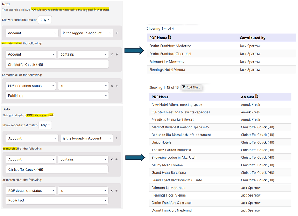Select the Fairmont Le Montreux row in top table
This screenshot has height=216, width=298.
pos(167,62)
